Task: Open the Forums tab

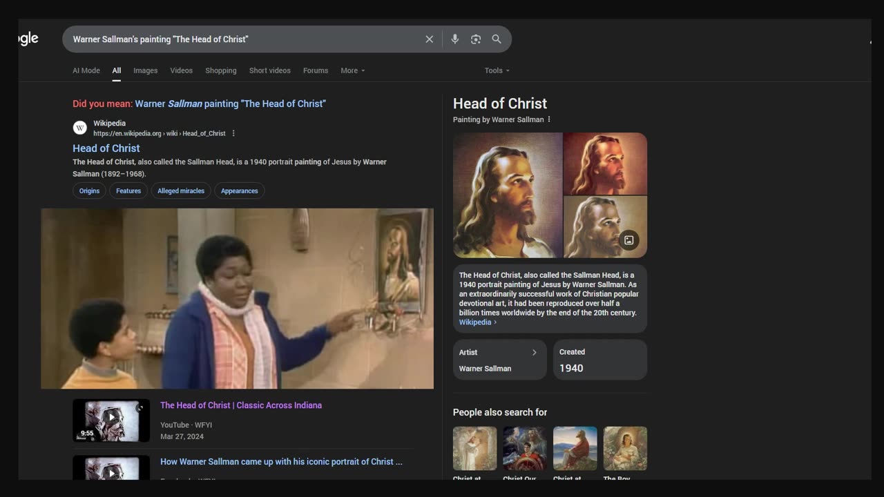Action: coord(316,70)
